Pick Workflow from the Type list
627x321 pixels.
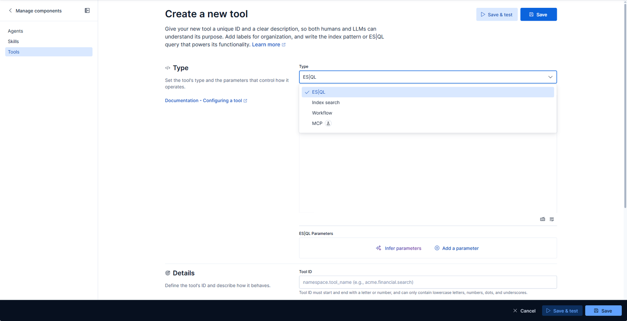(428, 113)
